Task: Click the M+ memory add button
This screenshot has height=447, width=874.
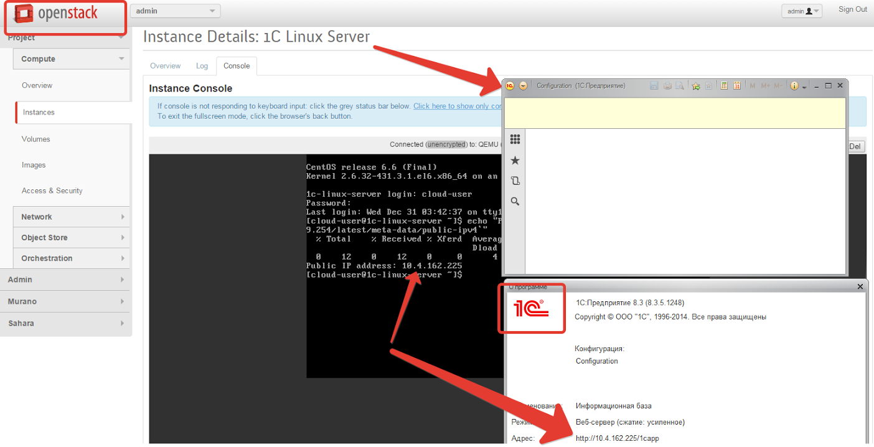Action: [766, 86]
